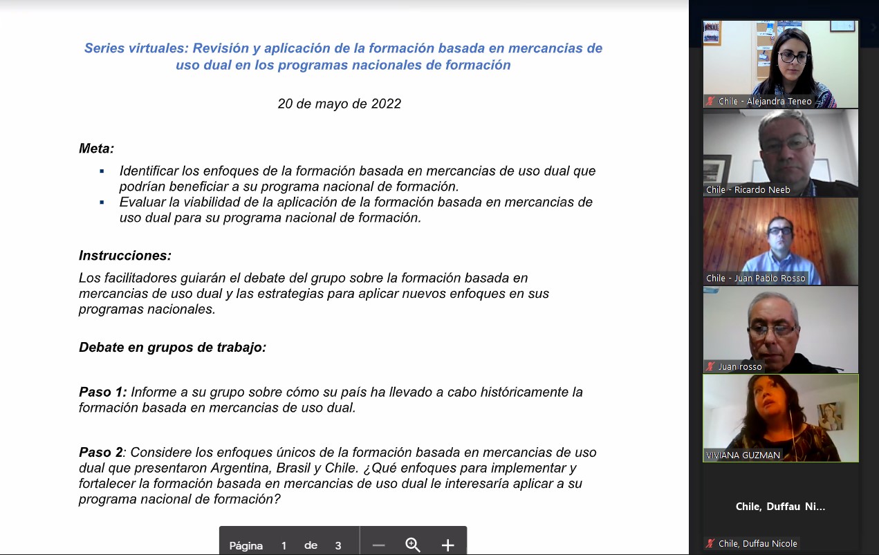Viewport: 879px width, 555px height.
Task: Click the zoom in plus icon
Action: (447, 545)
